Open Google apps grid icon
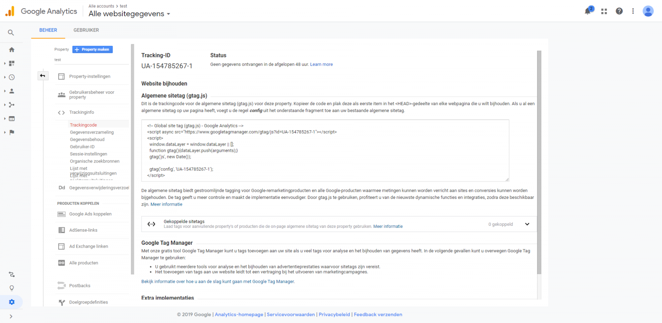The height and width of the screenshot is (323, 662). pyautogui.click(x=604, y=11)
